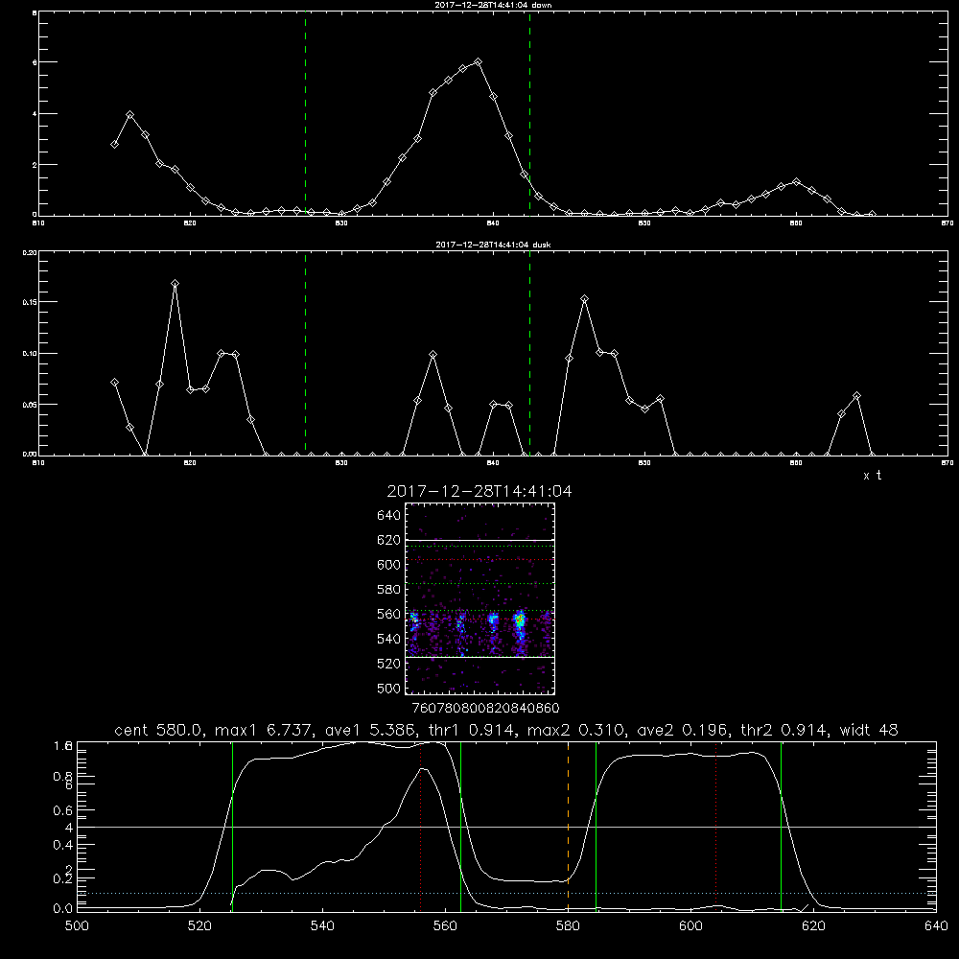Click x-axis label 500 on bottom plot
Image resolution: width=959 pixels, height=959 pixels.
[77, 926]
